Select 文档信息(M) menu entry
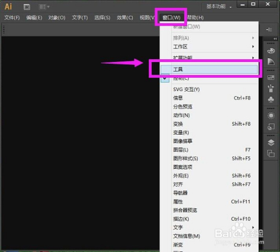280x252 pixels. (x=209, y=236)
